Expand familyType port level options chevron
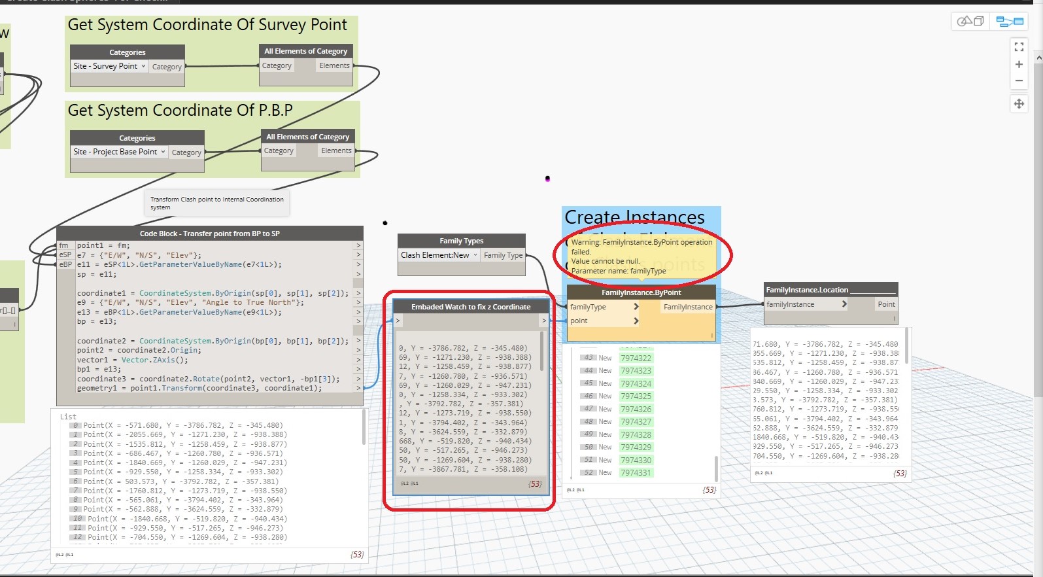1043x577 pixels. [636, 307]
